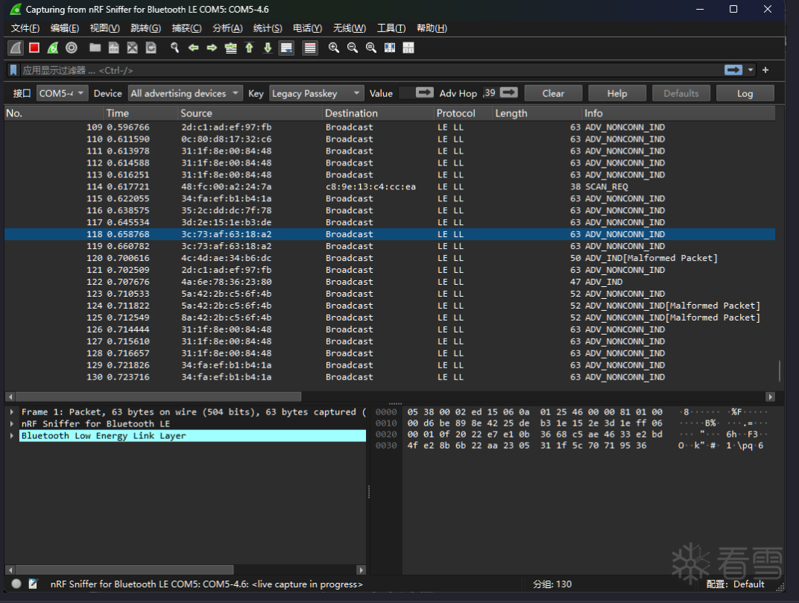Open the 无线(W) menu
799x603 pixels.
349,28
